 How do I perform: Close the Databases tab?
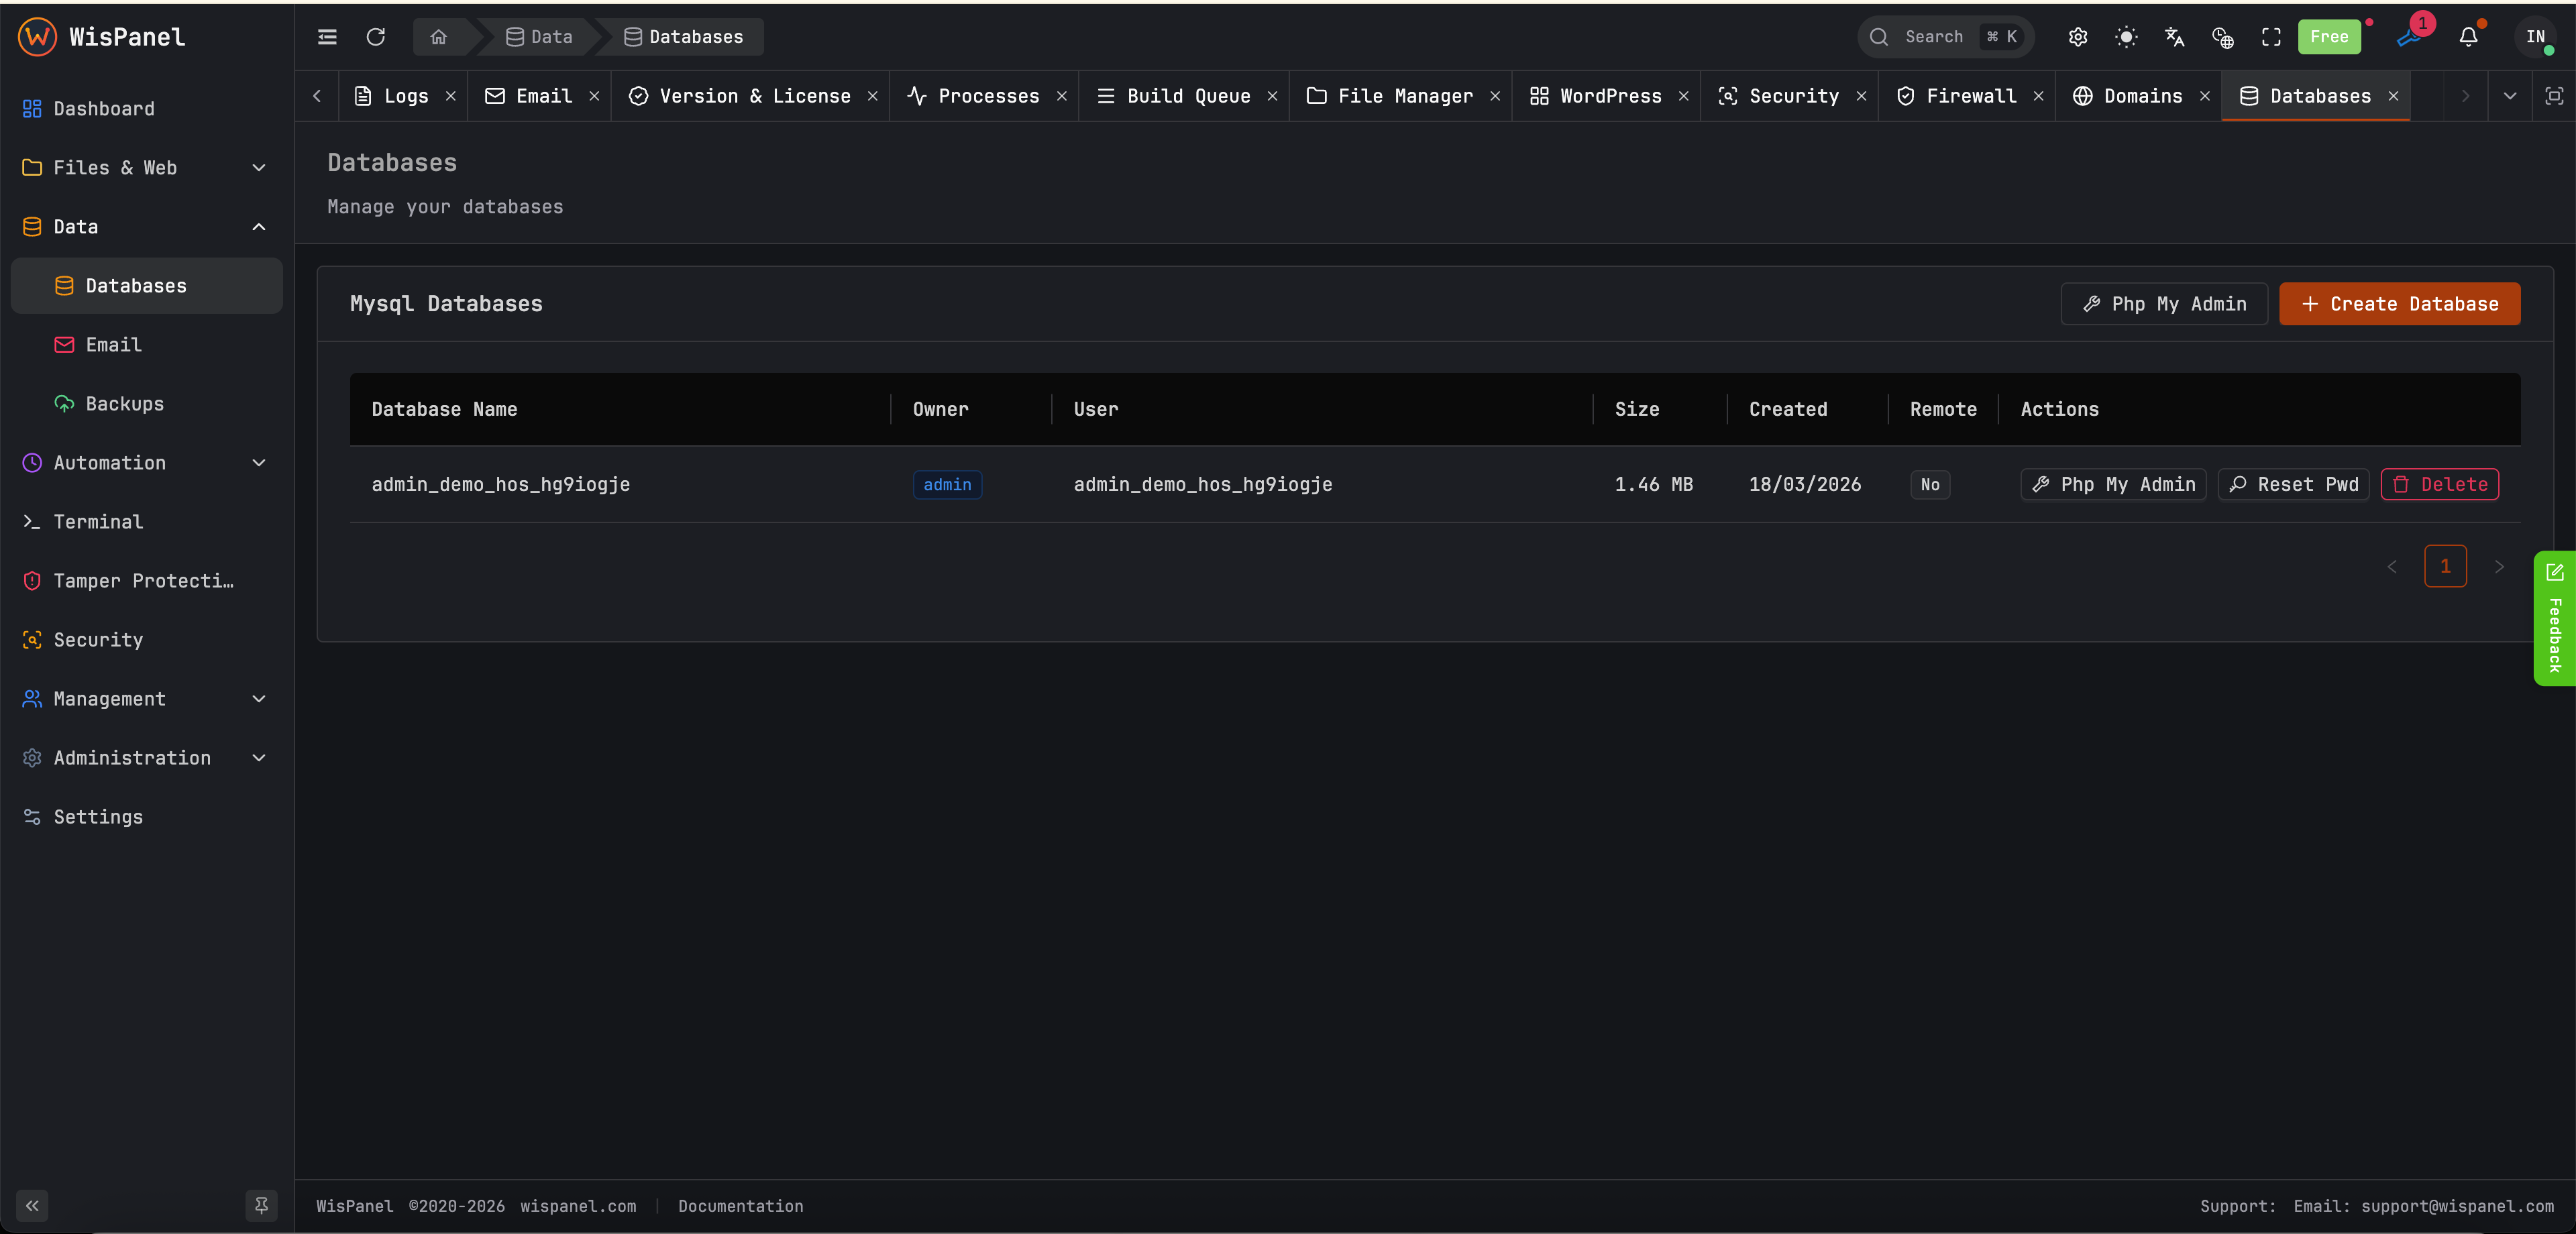click(x=2393, y=96)
